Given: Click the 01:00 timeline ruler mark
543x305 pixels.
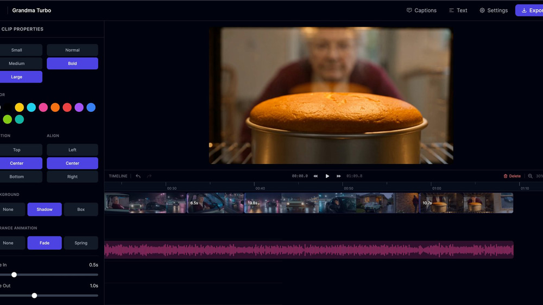Looking at the screenshot, I should (x=437, y=188).
